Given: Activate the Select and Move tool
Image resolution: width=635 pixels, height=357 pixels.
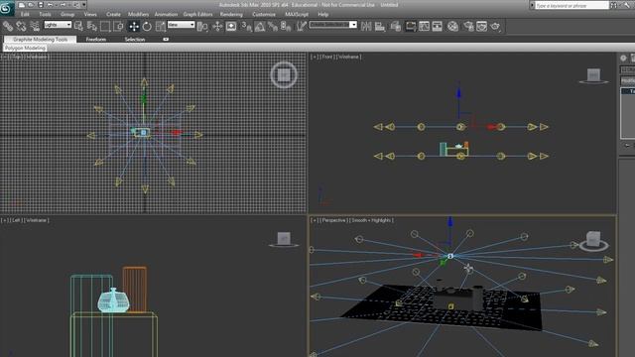Looking at the screenshot, I should [134, 27].
